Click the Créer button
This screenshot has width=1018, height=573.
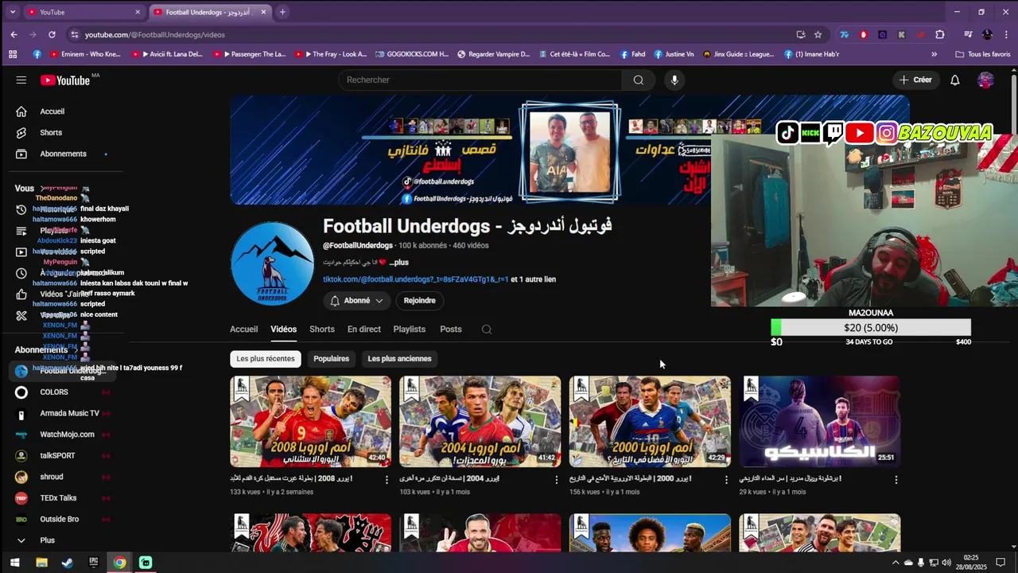pyautogui.click(x=915, y=80)
